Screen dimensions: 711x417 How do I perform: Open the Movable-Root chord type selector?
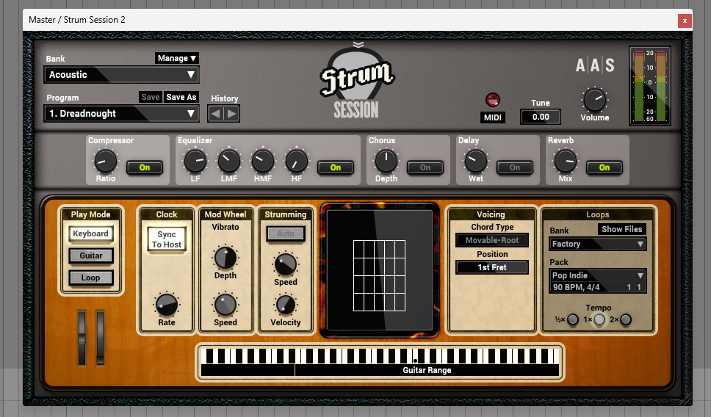pyautogui.click(x=492, y=240)
